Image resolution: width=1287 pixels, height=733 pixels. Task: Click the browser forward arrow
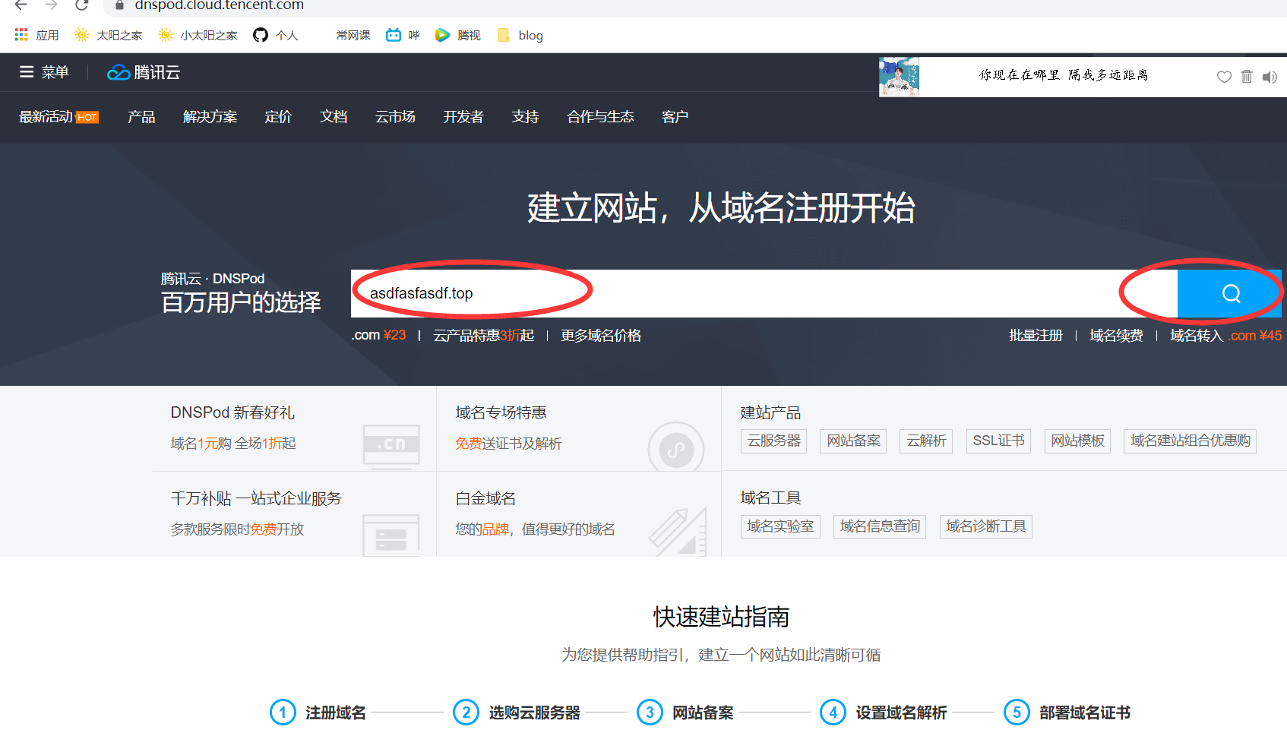[x=51, y=5]
